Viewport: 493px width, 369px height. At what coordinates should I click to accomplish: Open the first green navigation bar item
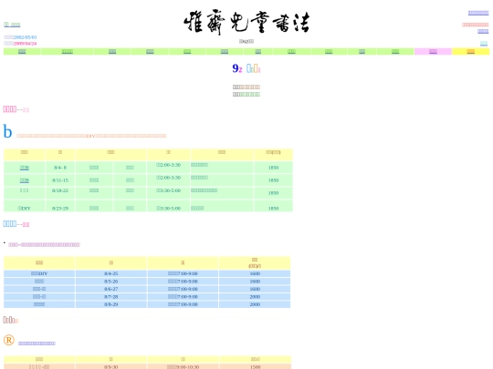(22, 51)
